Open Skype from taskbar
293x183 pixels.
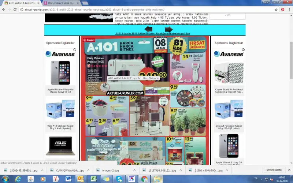tap(119, 179)
